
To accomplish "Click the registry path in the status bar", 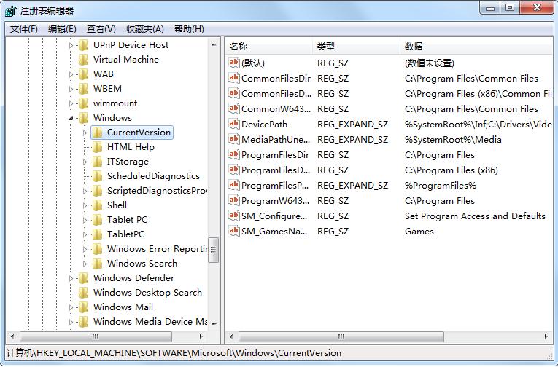I will [174, 353].
